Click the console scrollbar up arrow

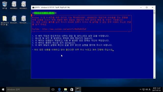coord(154,11)
